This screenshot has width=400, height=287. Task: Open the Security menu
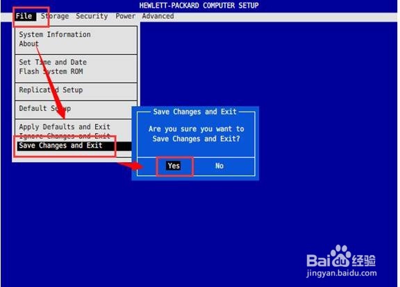click(92, 16)
